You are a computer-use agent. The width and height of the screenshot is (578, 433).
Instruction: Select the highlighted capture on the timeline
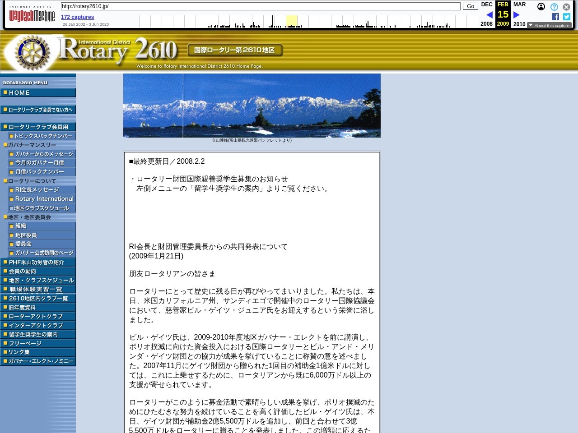coord(291,21)
